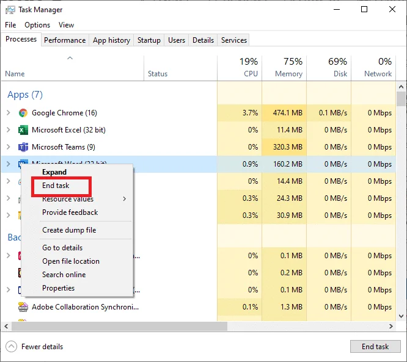Switch to the Performance tab
This screenshot has width=407, height=362.
coord(65,40)
